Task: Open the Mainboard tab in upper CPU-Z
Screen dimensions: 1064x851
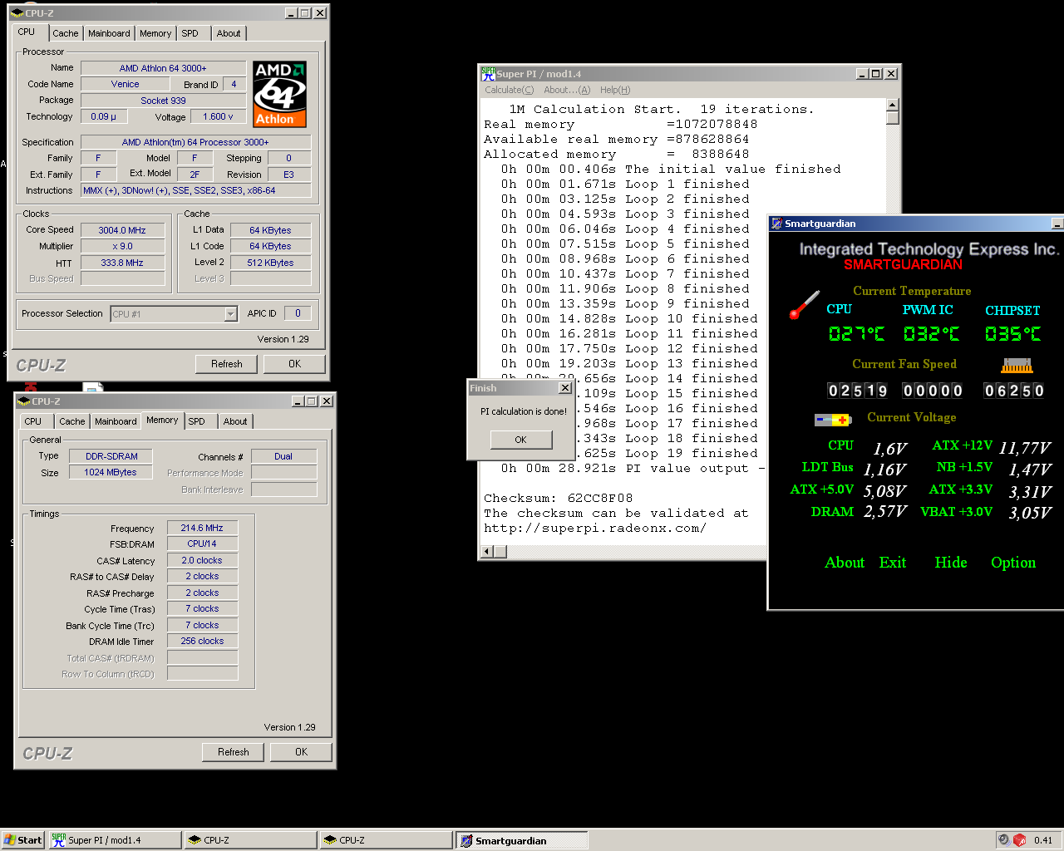Action: click(109, 33)
